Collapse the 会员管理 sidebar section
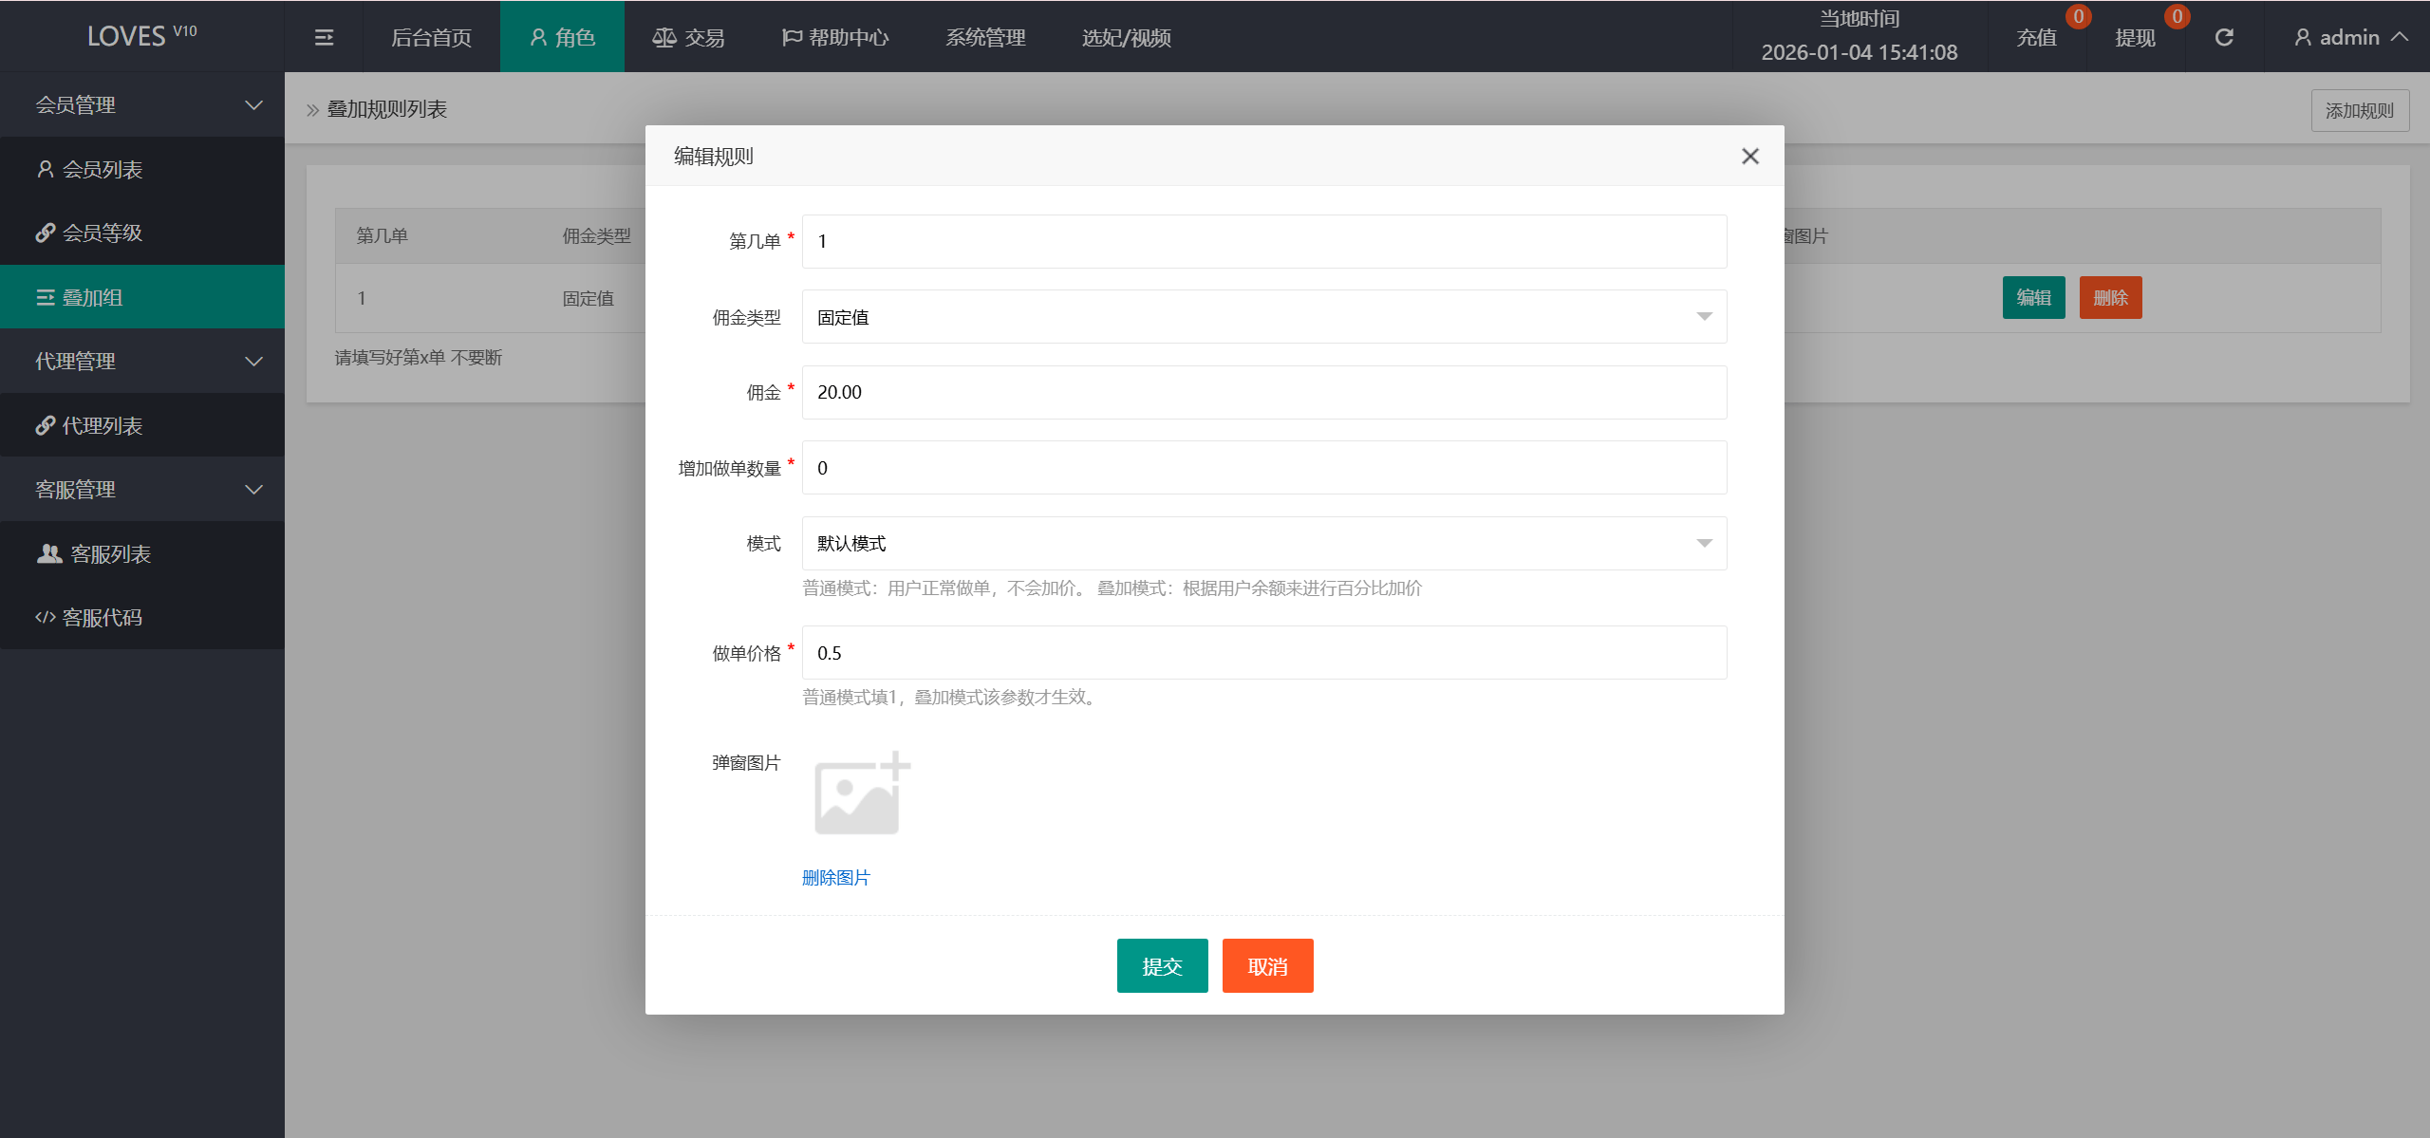 252,105
